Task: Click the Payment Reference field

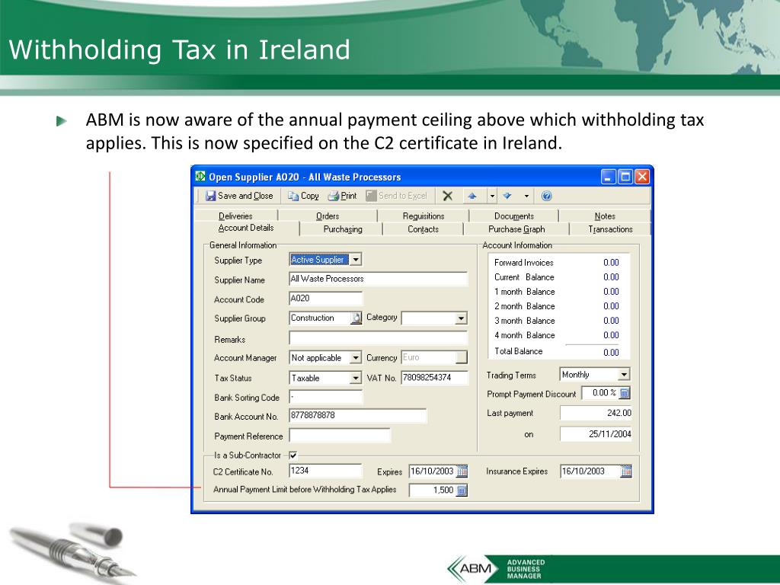Action: (x=340, y=436)
